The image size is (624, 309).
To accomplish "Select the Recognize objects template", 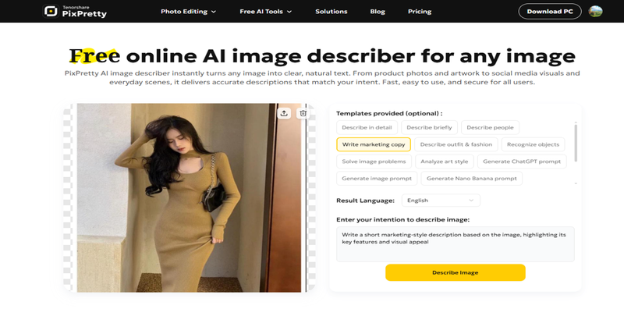I will (533, 144).
